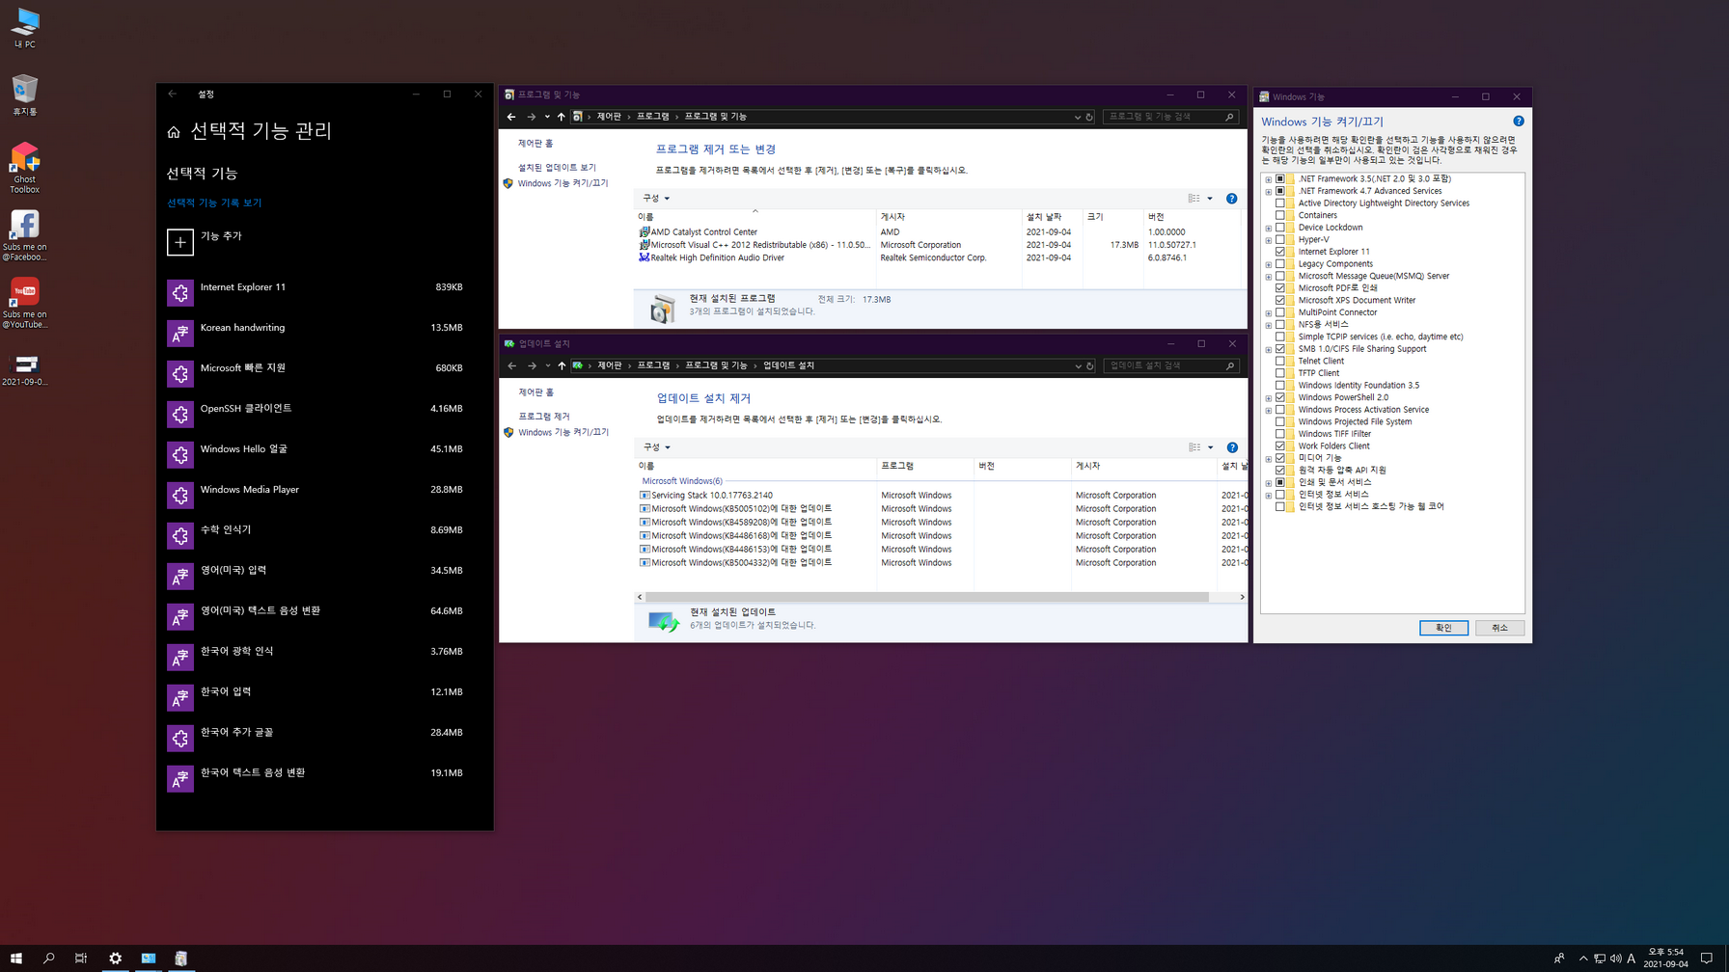
Task: Open the 내 PC desktop icon
Action: [25, 27]
